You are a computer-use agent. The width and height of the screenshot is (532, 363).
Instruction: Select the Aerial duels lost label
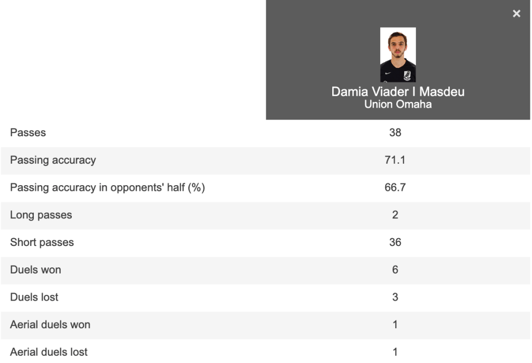[49, 352]
